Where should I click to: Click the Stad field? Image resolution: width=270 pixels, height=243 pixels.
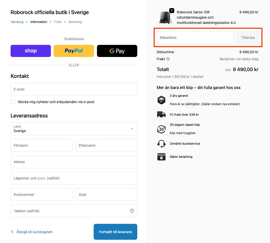tap(107, 194)
